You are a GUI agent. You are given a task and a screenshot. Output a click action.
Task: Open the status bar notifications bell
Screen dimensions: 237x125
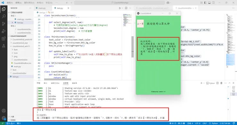pyautogui.click(x=234, y=123)
